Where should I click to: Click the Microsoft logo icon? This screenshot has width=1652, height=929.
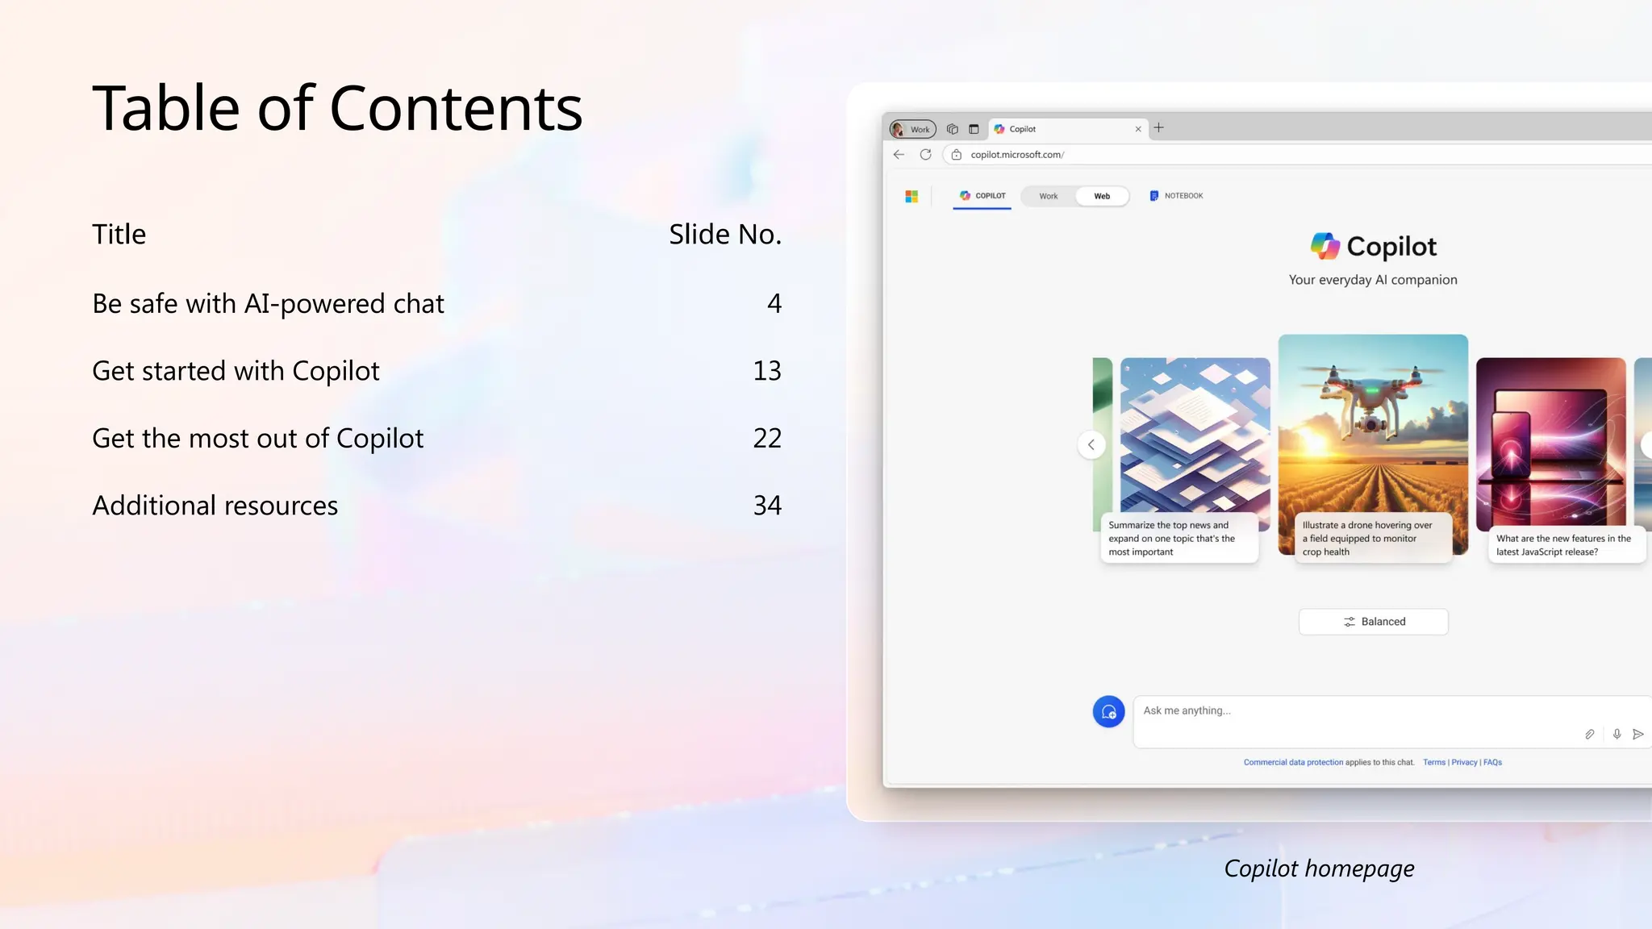click(912, 196)
